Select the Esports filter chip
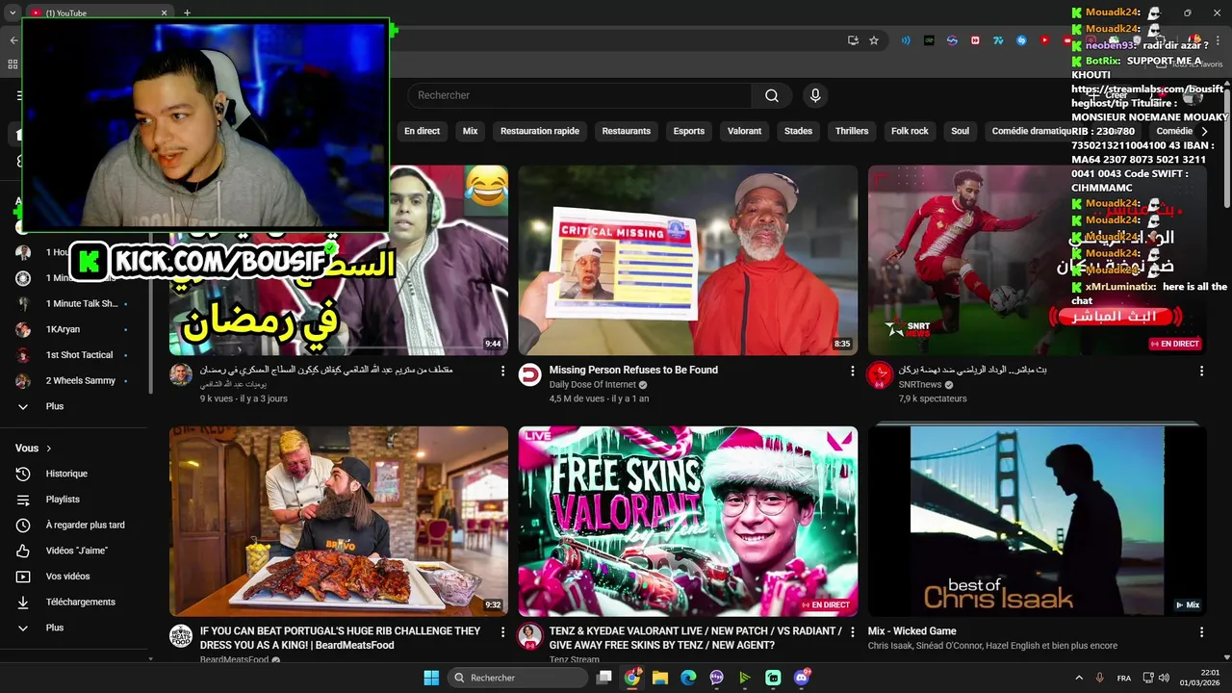The image size is (1232, 693). pos(689,131)
